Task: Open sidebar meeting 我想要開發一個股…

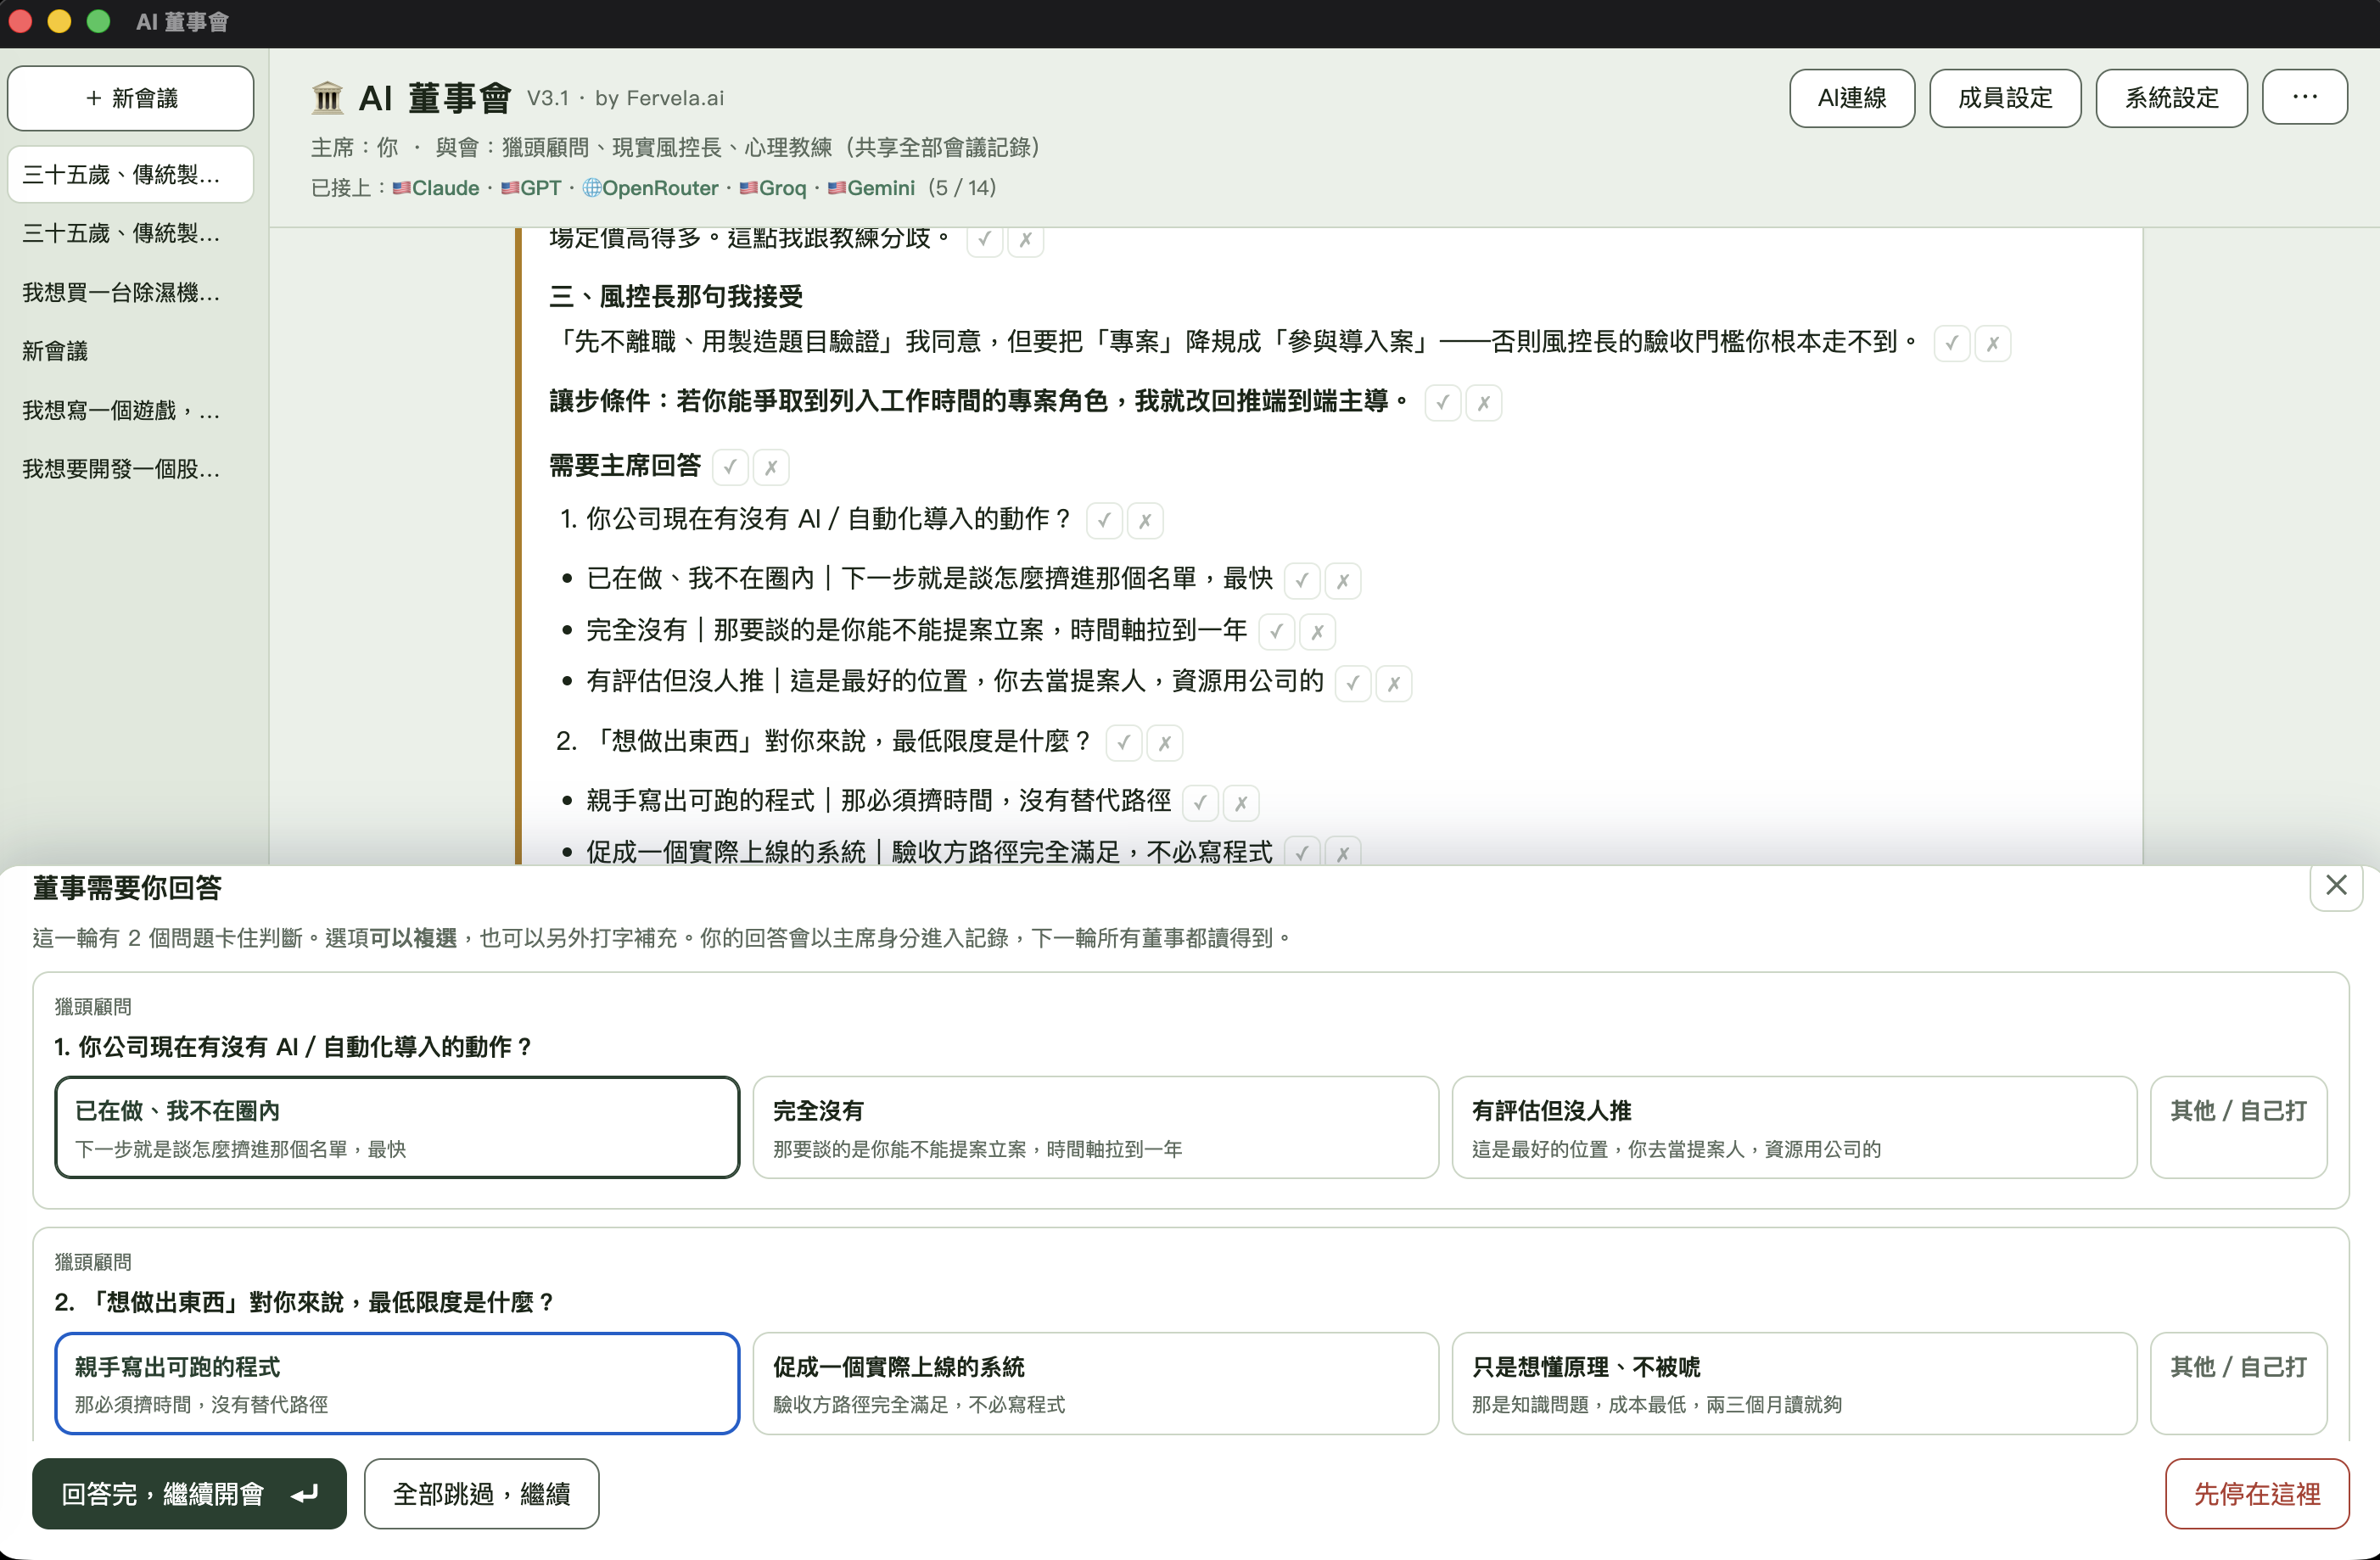Action: (x=131, y=469)
